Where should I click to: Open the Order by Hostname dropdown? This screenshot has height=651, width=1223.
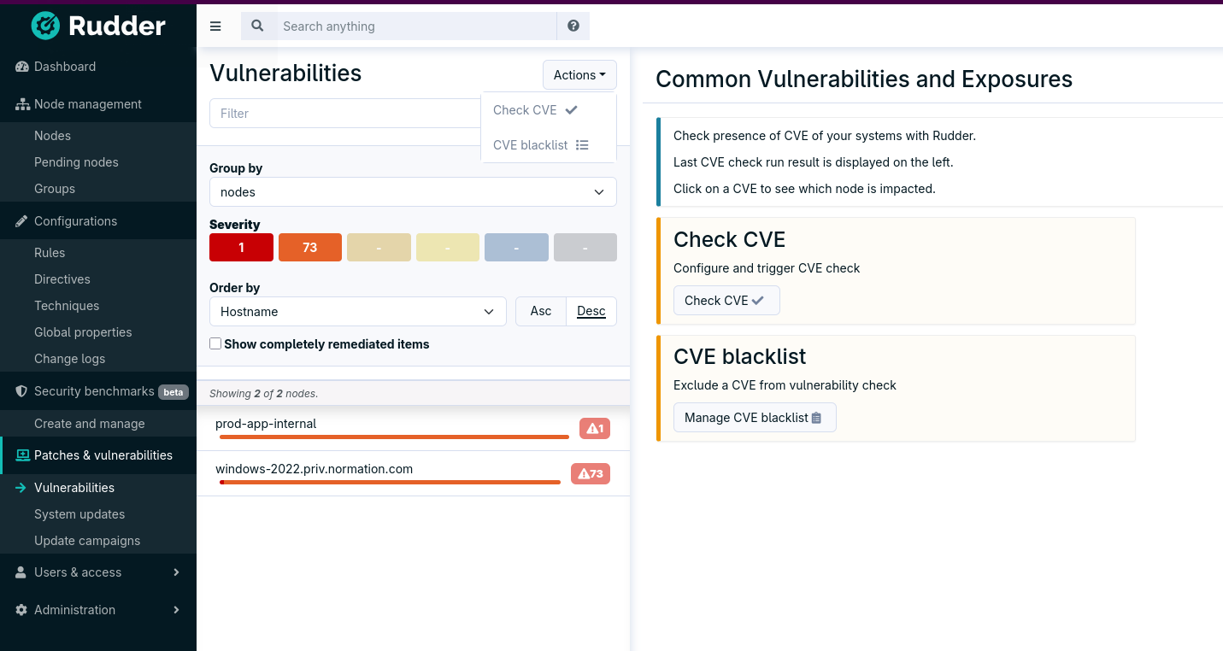[x=357, y=312]
